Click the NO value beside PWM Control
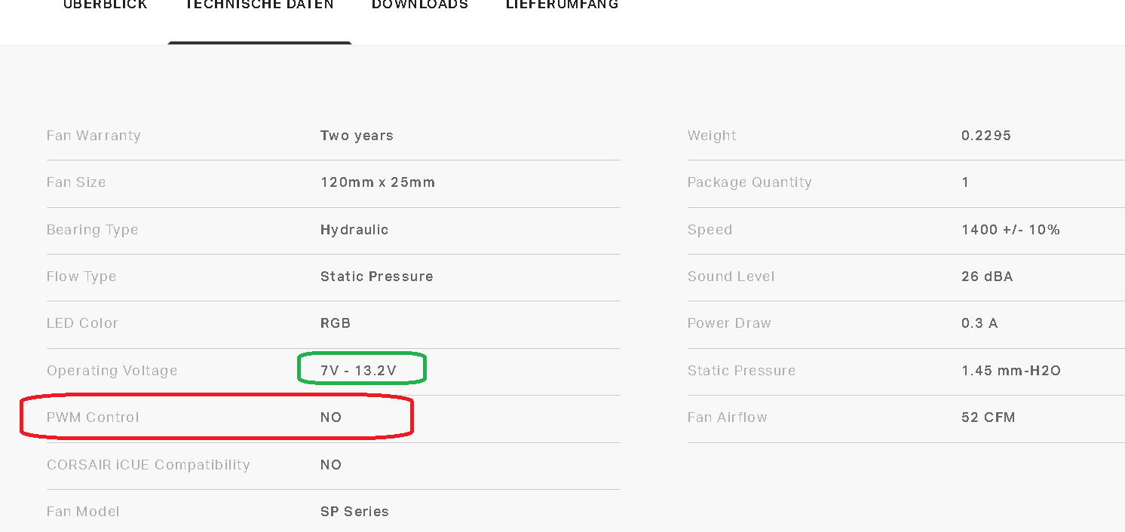 [x=331, y=417]
